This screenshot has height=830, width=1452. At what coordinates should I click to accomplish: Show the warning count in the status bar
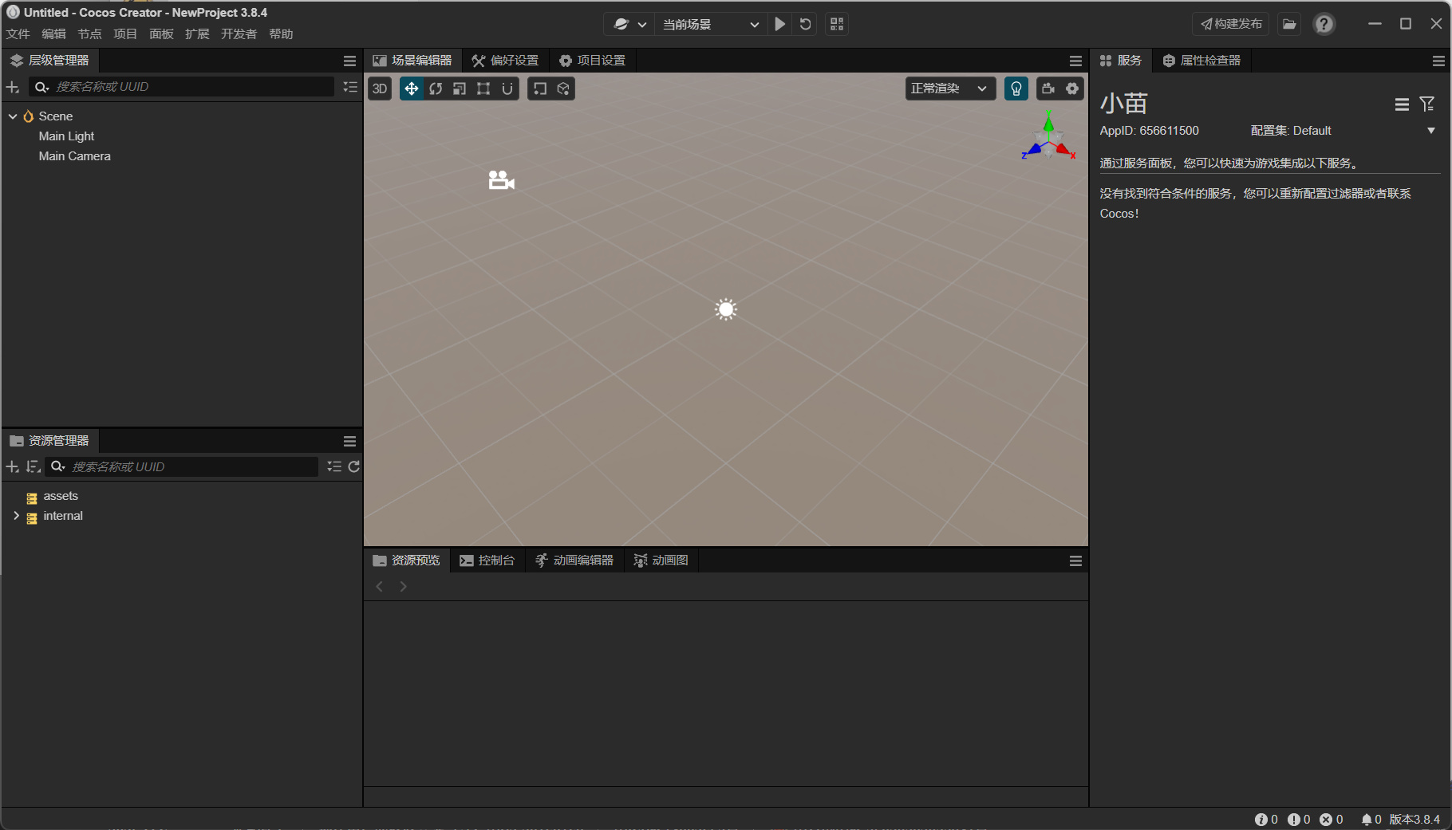[x=1299, y=820]
